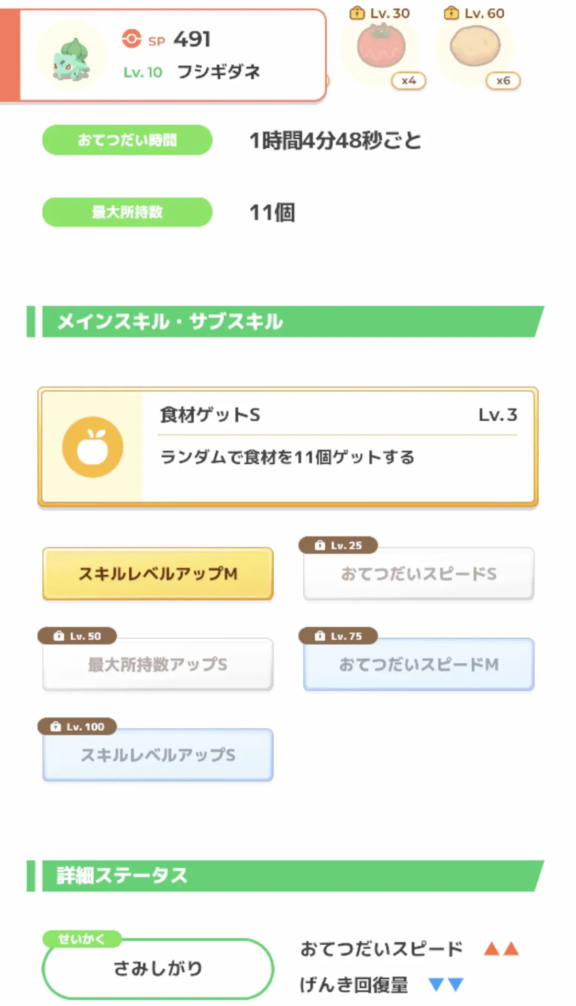Tap the lock icon beside Lv. 30

pos(357,13)
